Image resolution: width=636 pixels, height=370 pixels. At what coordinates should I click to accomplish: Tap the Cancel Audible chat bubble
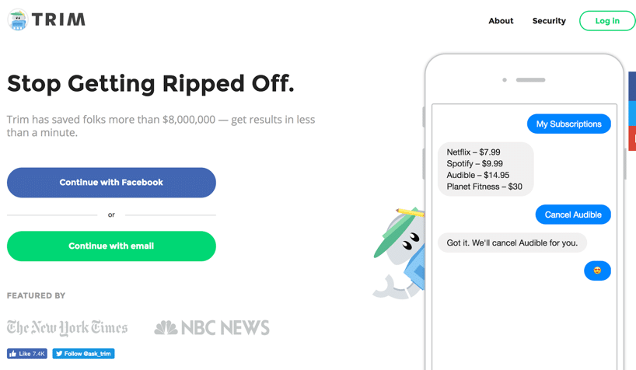point(573,215)
